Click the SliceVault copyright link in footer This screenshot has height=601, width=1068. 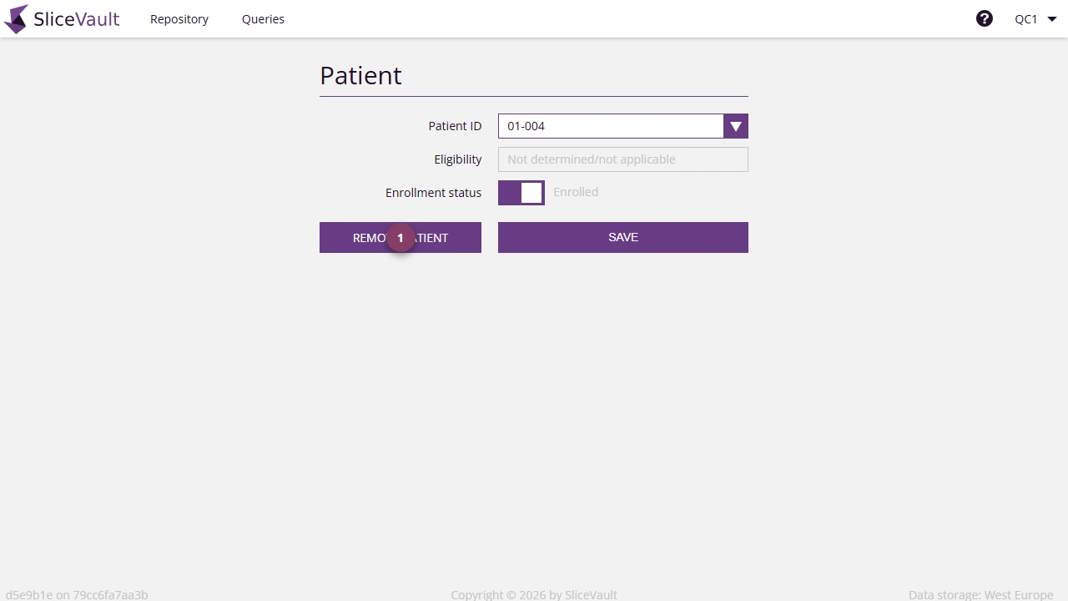591,594
